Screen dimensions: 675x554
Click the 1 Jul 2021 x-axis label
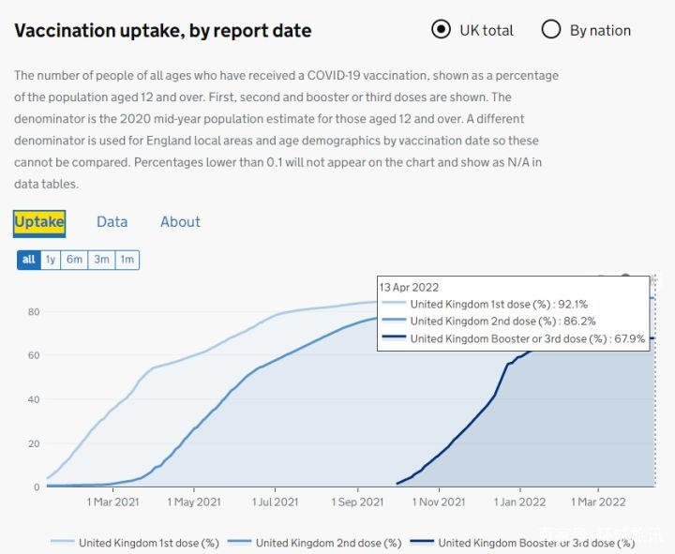(x=275, y=502)
